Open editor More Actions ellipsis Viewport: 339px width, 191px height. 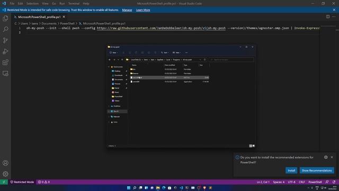334,16
